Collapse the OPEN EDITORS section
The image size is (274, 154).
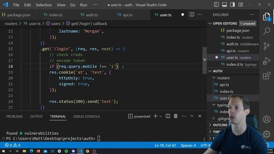[210, 24]
